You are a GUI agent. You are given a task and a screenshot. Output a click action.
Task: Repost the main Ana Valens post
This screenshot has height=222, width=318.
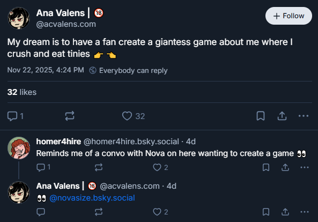point(70,116)
